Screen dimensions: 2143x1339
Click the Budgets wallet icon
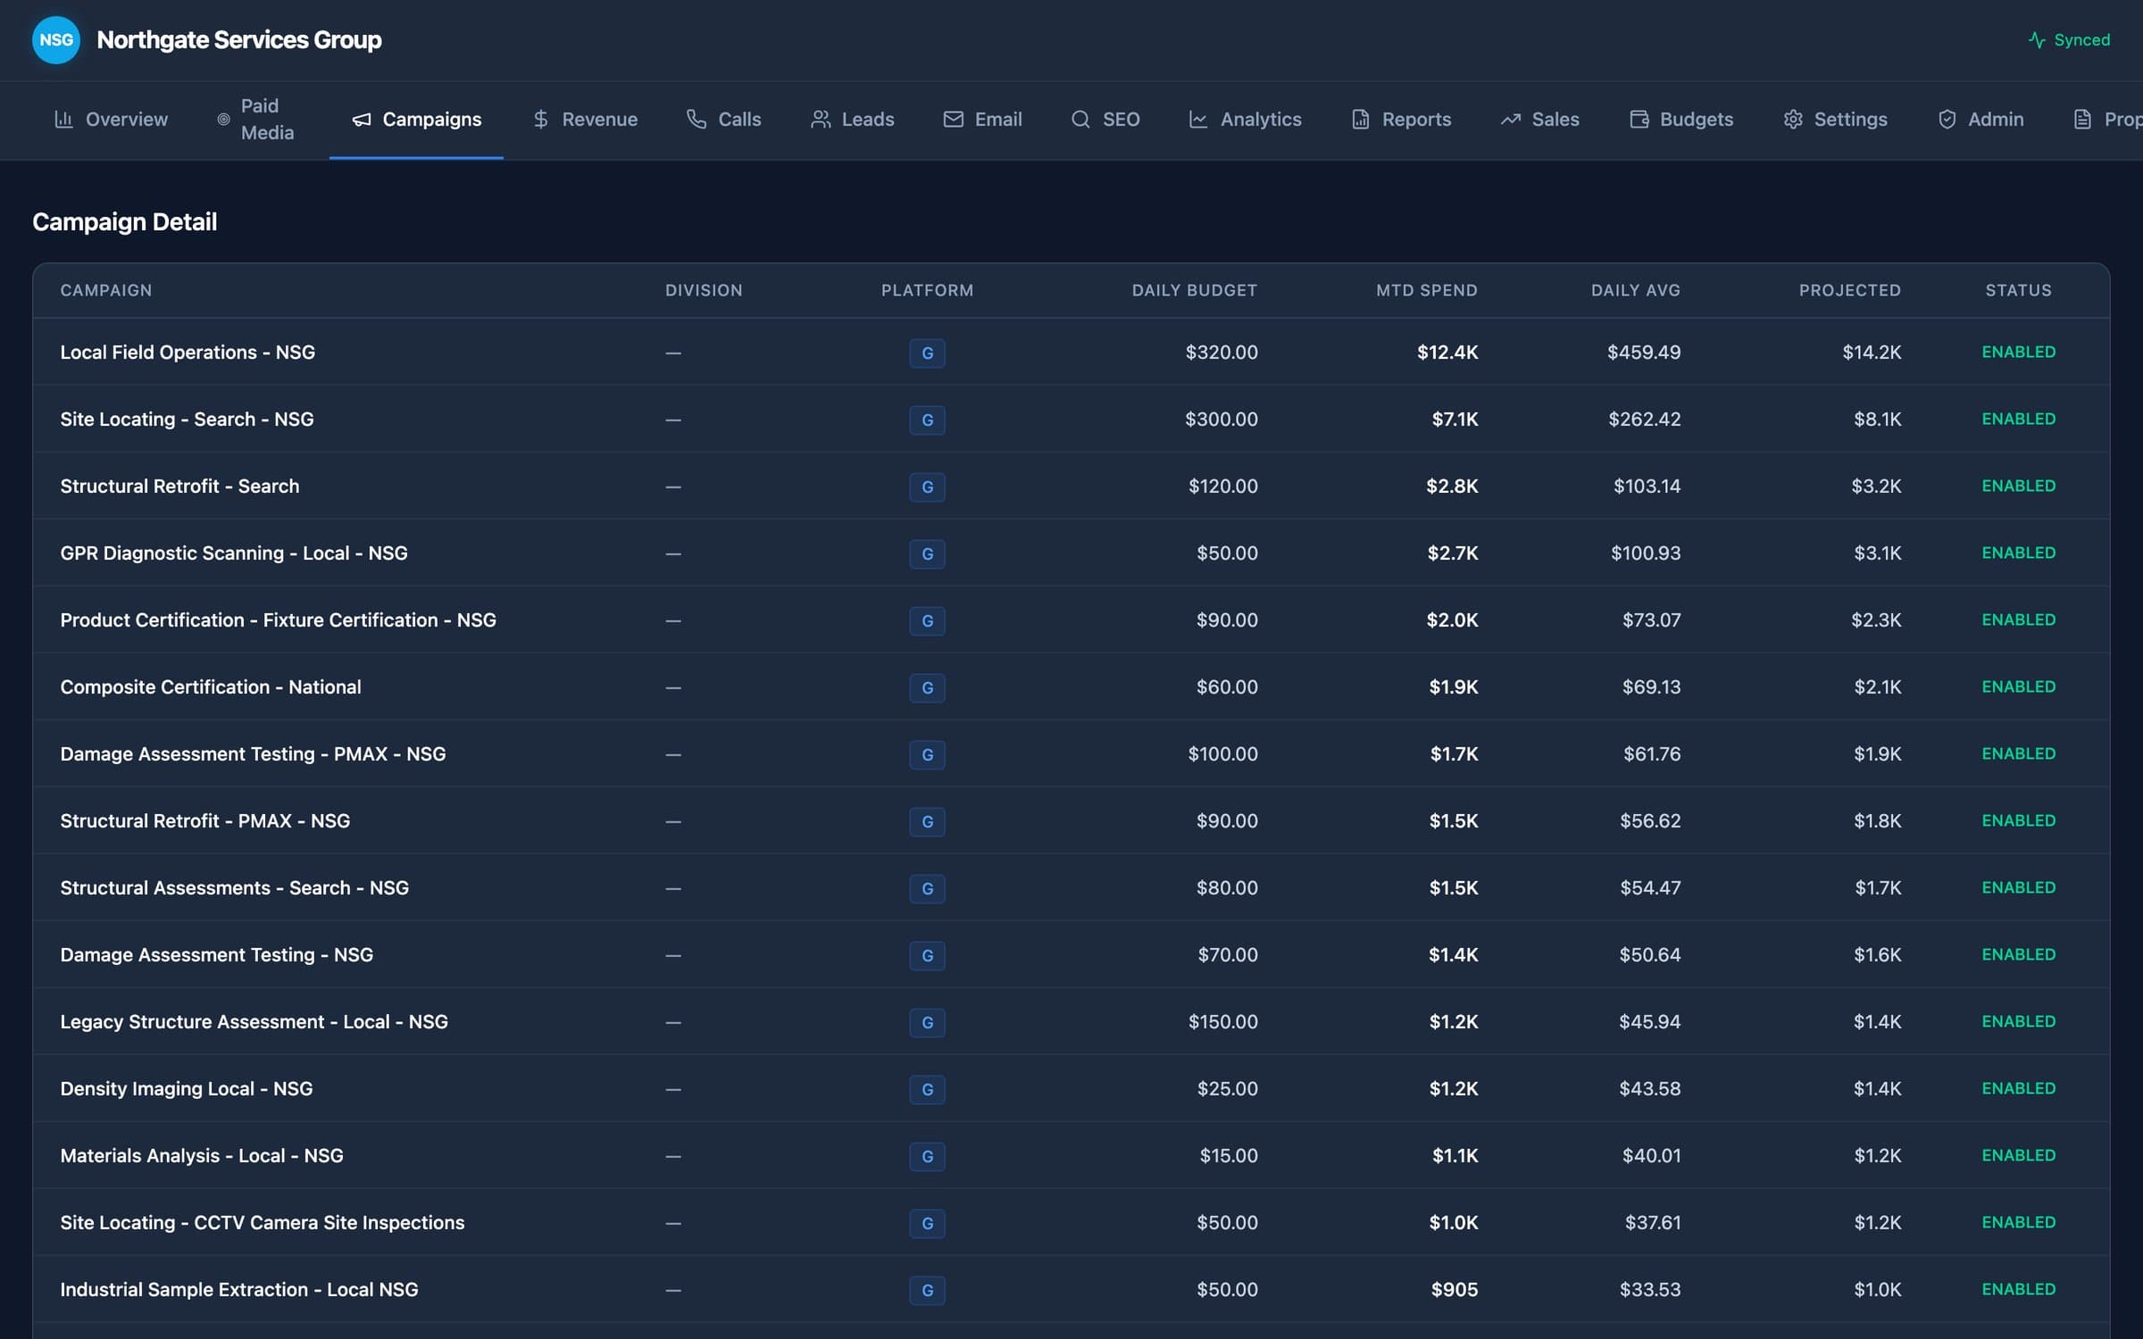1639,119
